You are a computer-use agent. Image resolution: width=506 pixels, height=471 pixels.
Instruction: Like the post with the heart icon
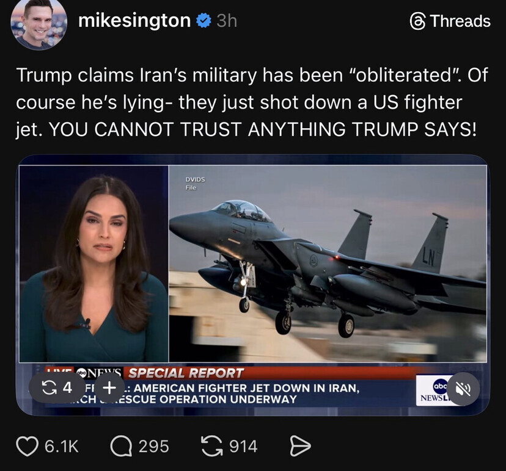click(27, 446)
